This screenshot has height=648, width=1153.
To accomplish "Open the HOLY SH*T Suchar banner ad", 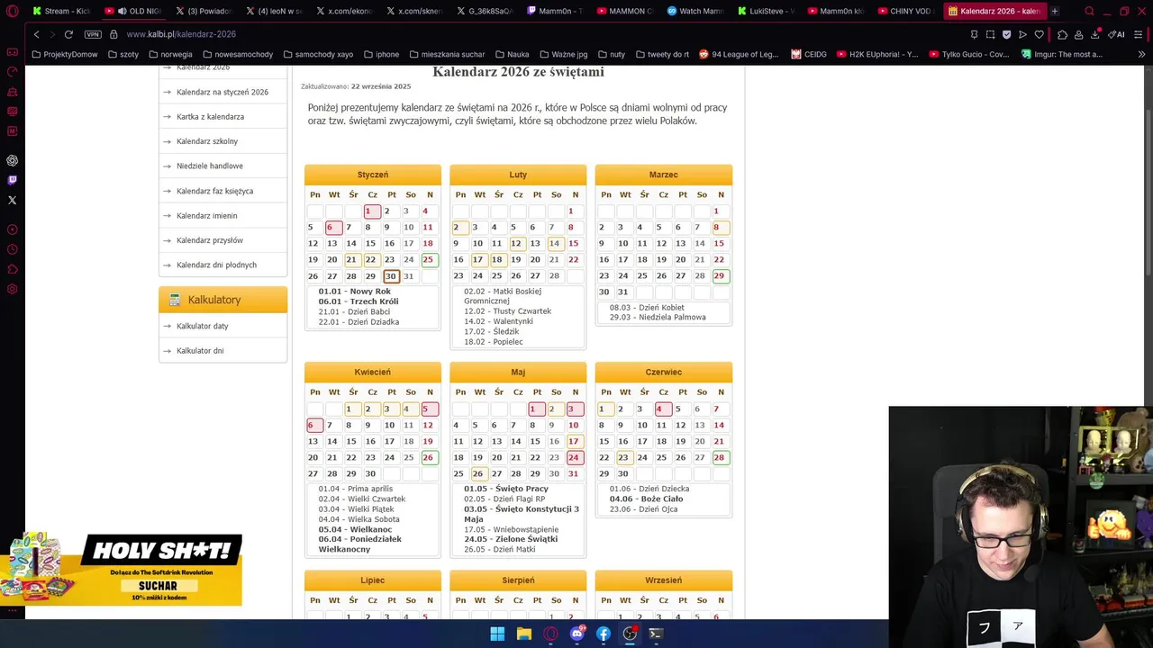I will 122,569.
